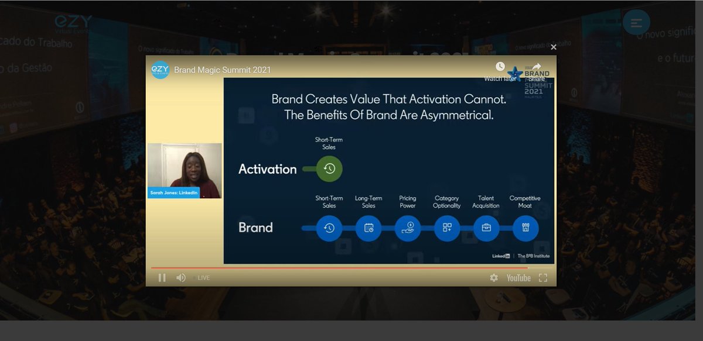Click 'Pricing Power' label text
Image resolution: width=703 pixels, height=341 pixels.
[x=408, y=202]
